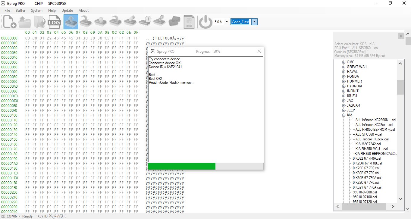
Task: Close the Gprog PRO progress dialog
Action: pyautogui.click(x=259, y=52)
